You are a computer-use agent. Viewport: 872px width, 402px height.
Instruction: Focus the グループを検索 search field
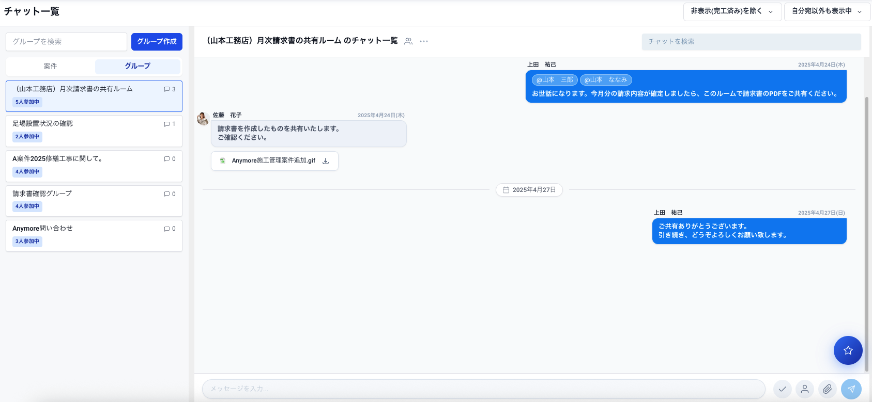pos(66,42)
